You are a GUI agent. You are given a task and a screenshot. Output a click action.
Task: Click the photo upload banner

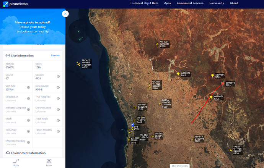coord(33,27)
